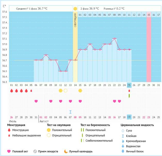
Task: Click the Слабоположительный pregnancy test legend label
Action: [x=99, y=141]
